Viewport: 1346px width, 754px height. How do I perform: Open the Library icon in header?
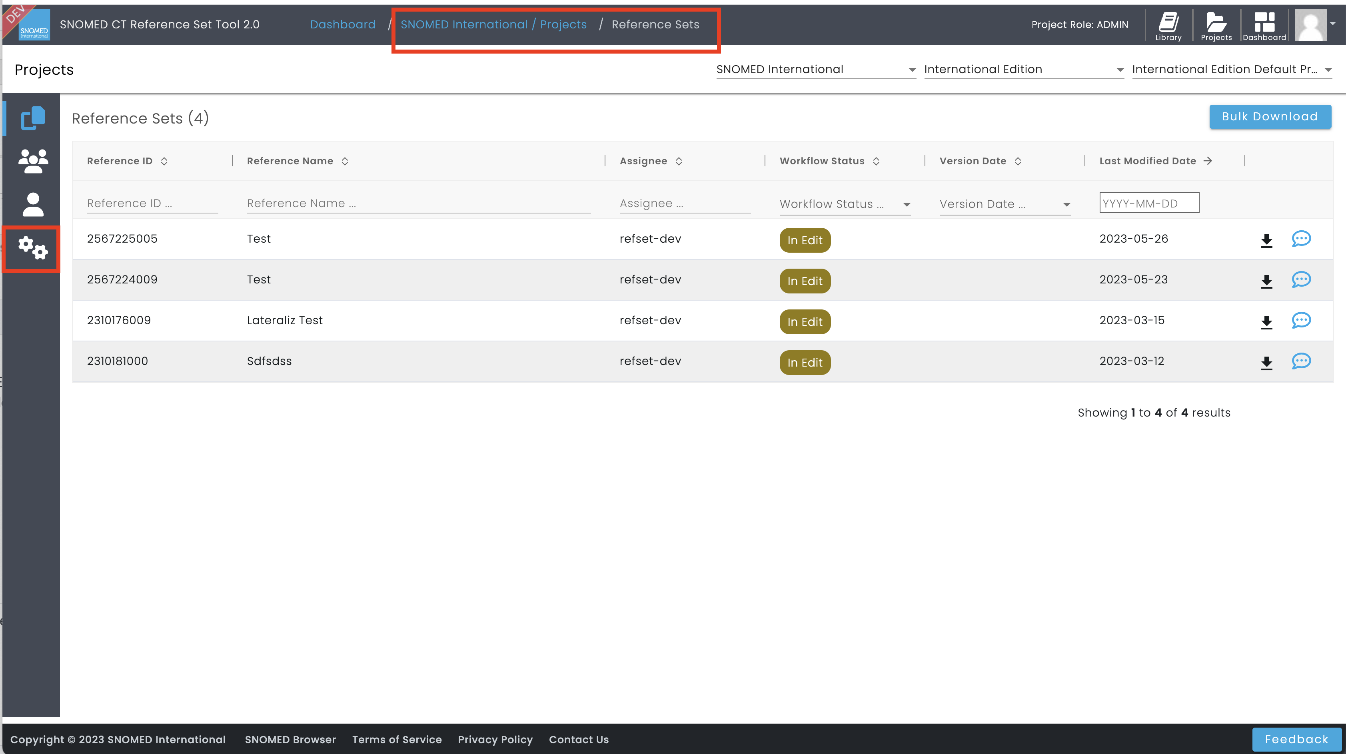tap(1168, 26)
